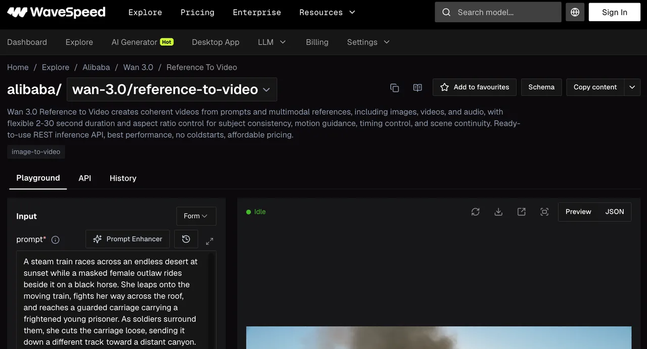
Task: Open the language globe icon
Action: point(575,12)
